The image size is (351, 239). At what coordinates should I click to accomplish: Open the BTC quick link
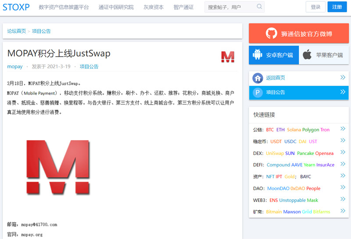270,130
